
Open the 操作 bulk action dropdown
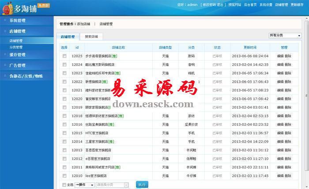[x=84, y=185]
